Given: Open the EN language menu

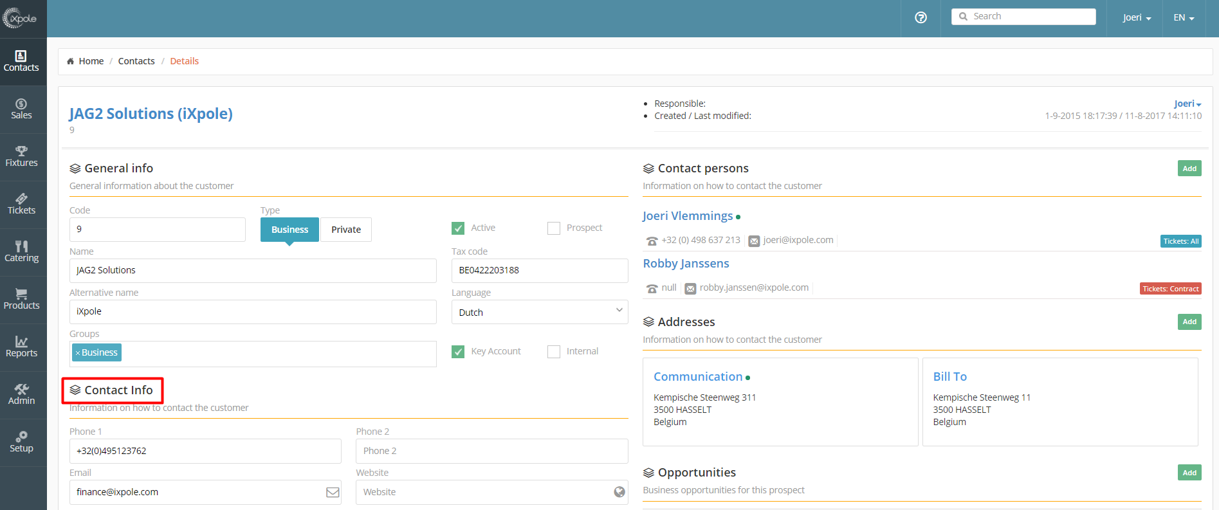Looking at the screenshot, I should 1184,18.
